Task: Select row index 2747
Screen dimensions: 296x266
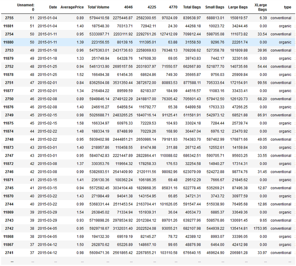Action: [x=9, y=156]
